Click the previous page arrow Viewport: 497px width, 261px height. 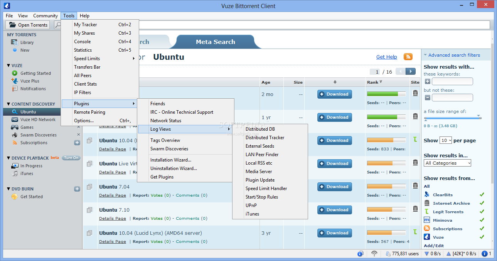(401, 71)
